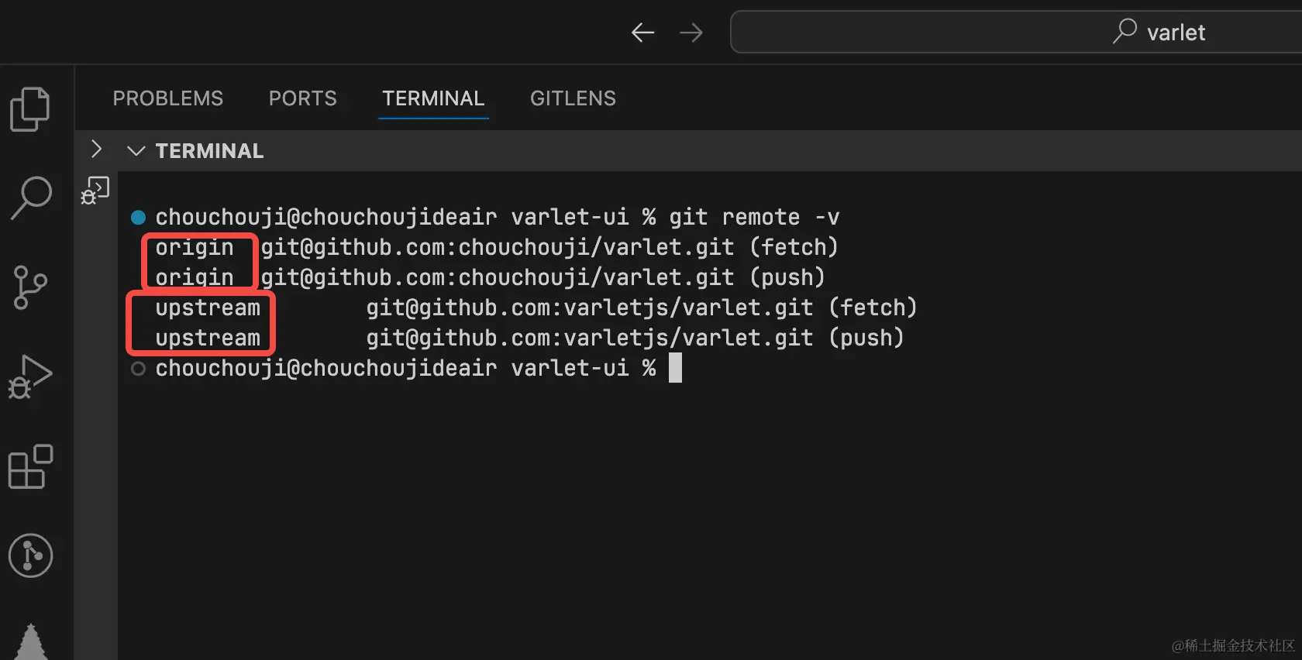1302x660 pixels.
Task: Expand the side chevron beside TERMINAL header
Action: click(96, 149)
